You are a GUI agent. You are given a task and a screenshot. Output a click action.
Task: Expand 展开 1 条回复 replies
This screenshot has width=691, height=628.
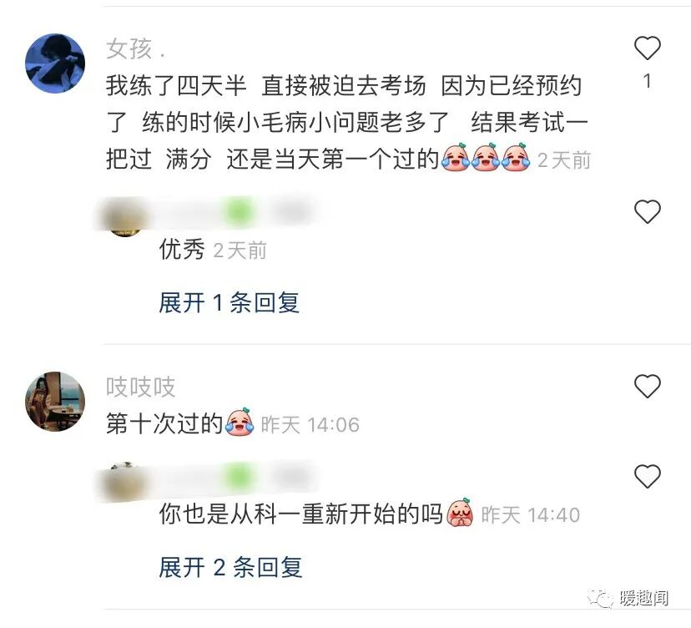click(x=229, y=302)
